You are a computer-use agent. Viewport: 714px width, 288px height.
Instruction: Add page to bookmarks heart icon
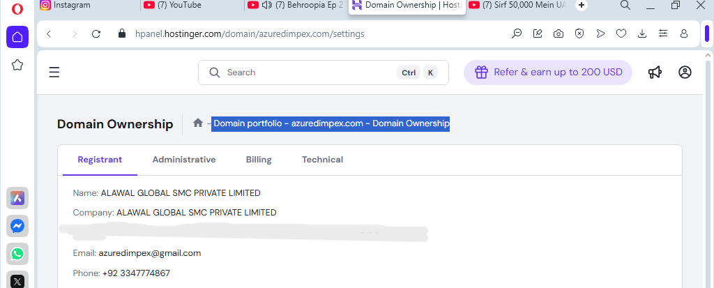coord(621,33)
